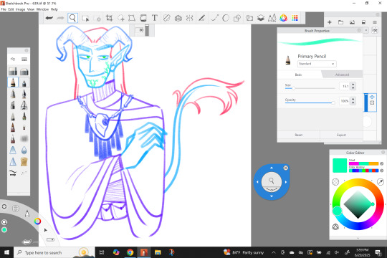Increase brush Size with up stepper
Image resolution: width=387 pixels, height=258 pixels.
pos(353,84)
